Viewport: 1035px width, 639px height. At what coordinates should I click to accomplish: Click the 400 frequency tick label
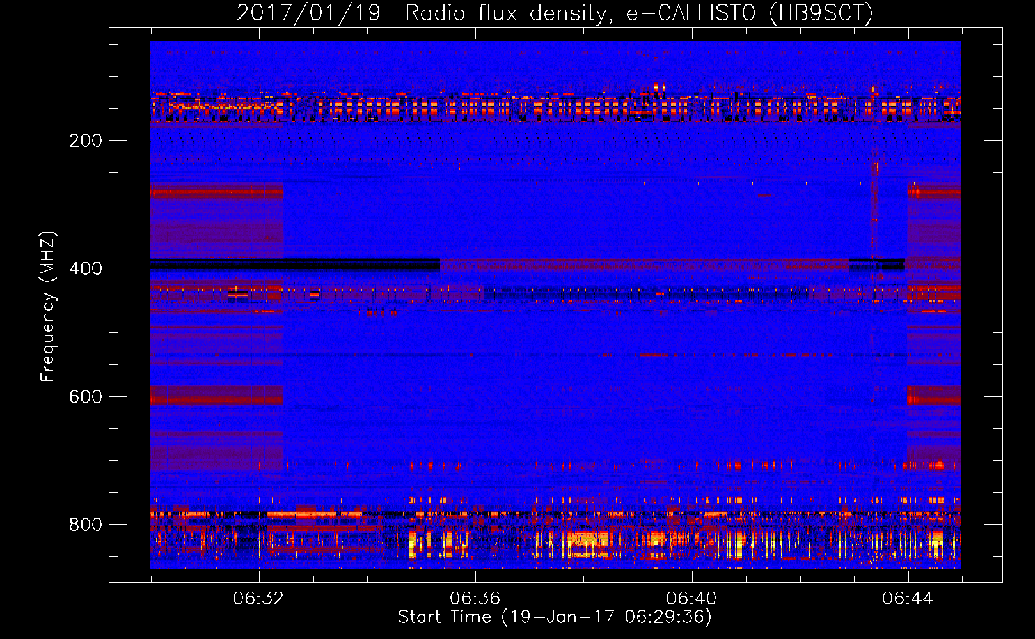pyautogui.click(x=86, y=268)
